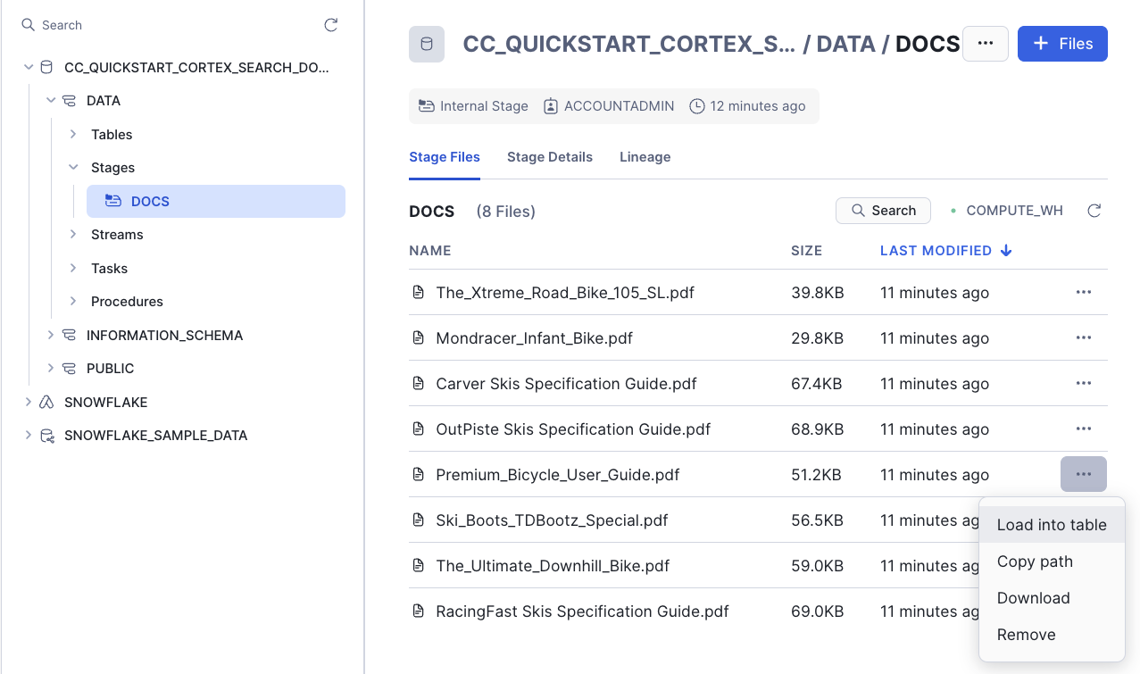
Task: Open more options for Mondracer_Infant_Bike.pdf
Action: [x=1083, y=338]
